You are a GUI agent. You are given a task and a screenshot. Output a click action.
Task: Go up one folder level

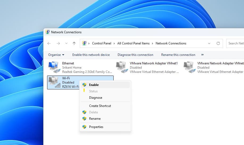[x=74, y=43]
